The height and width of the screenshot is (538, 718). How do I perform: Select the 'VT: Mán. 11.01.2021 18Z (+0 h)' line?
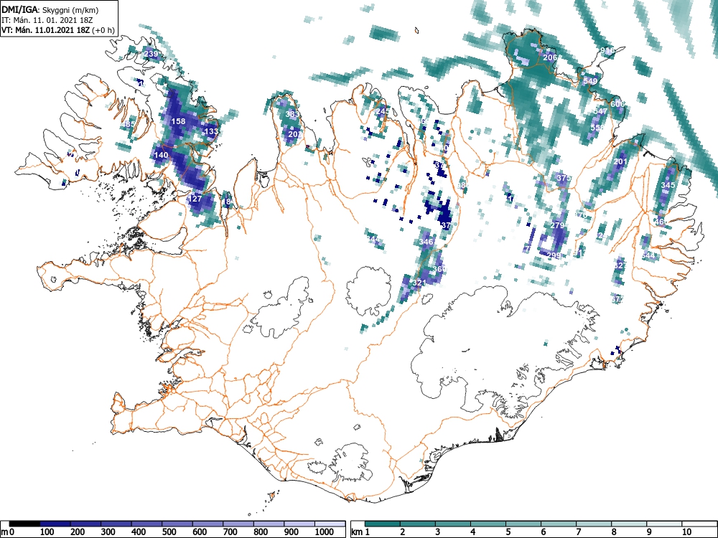tap(58, 30)
